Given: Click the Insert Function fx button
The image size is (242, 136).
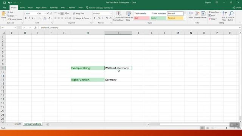Looking at the screenshot, I should point(35,28).
